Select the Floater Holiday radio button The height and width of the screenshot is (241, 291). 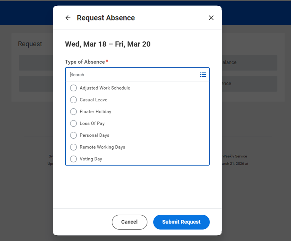point(73,112)
